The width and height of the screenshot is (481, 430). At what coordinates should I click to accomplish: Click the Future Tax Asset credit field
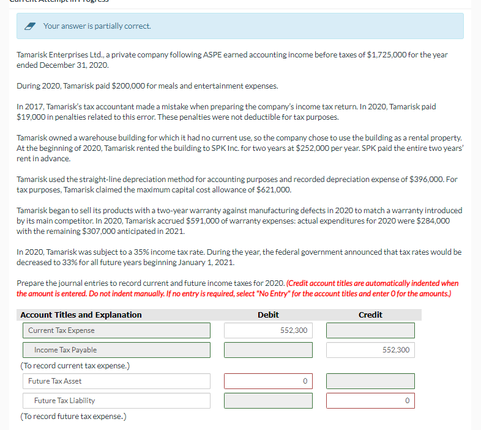(371, 381)
